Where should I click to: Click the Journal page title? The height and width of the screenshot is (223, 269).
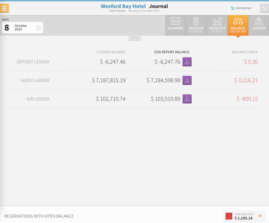(x=158, y=6)
